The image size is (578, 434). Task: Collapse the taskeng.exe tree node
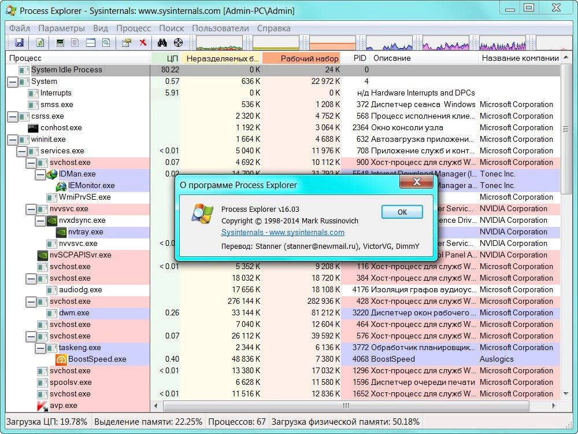click(x=40, y=348)
